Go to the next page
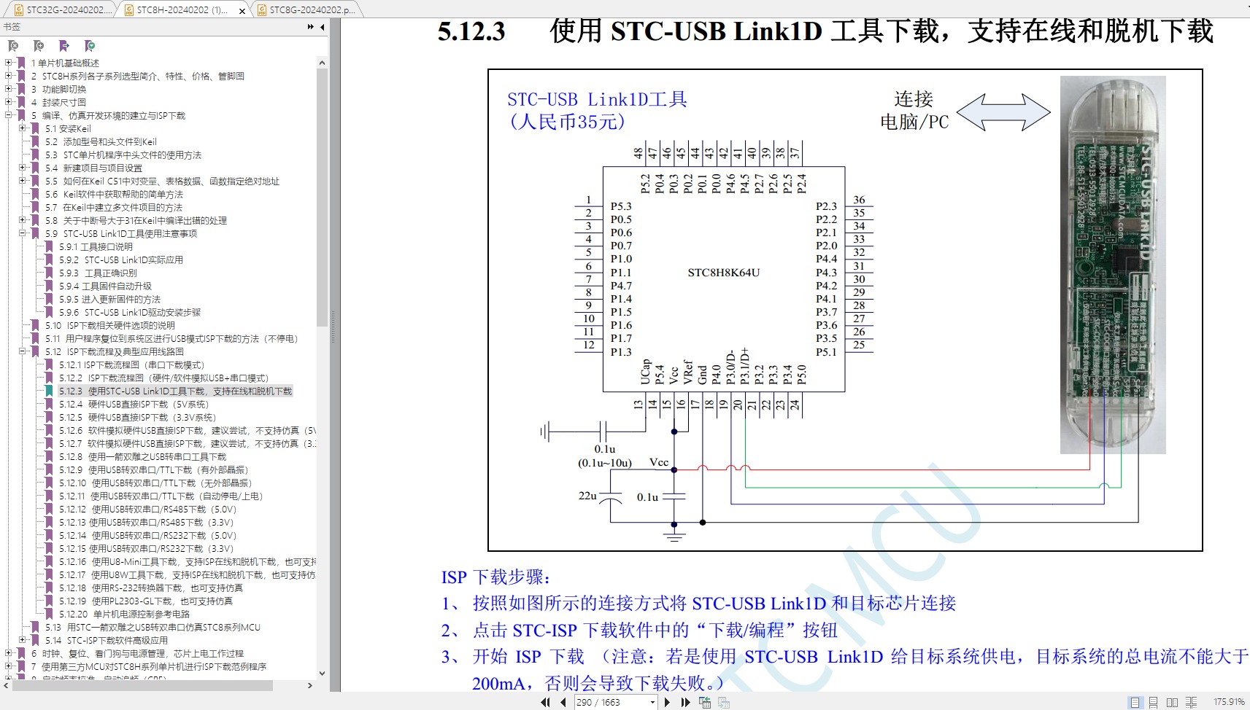Image resolution: width=1250 pixels, height=710 pixels. (668, 702)
